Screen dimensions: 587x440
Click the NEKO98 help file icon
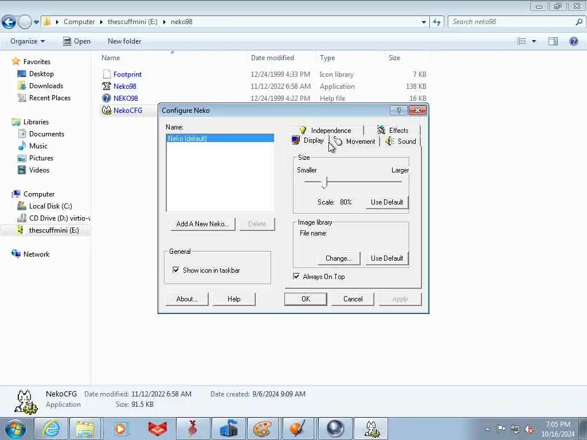[x=107, y=98]
